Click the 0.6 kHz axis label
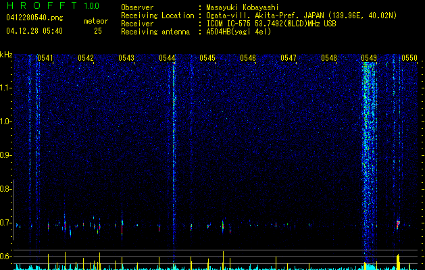The image size is (425, 270). [5, 256]
